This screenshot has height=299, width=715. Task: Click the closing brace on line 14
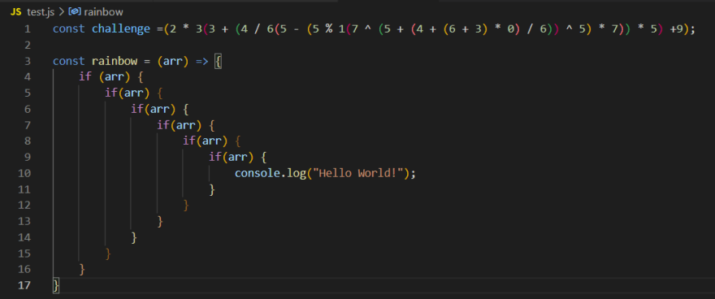[134, 237]
